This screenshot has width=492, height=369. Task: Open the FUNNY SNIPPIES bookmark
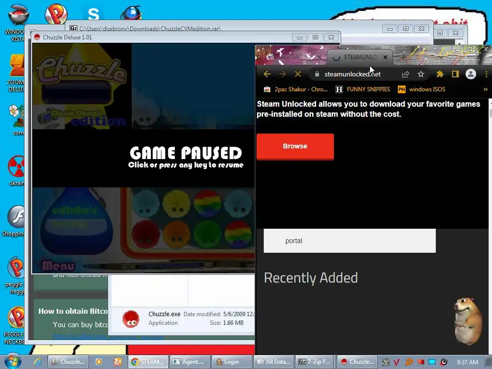pos(363,89)
